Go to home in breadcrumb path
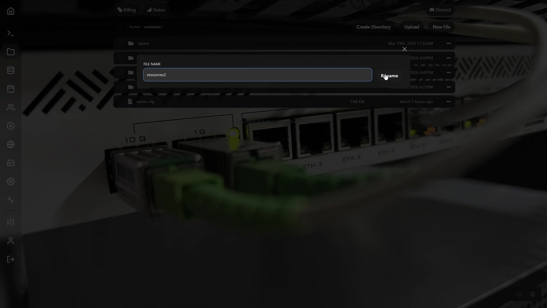 click(135, 27)
